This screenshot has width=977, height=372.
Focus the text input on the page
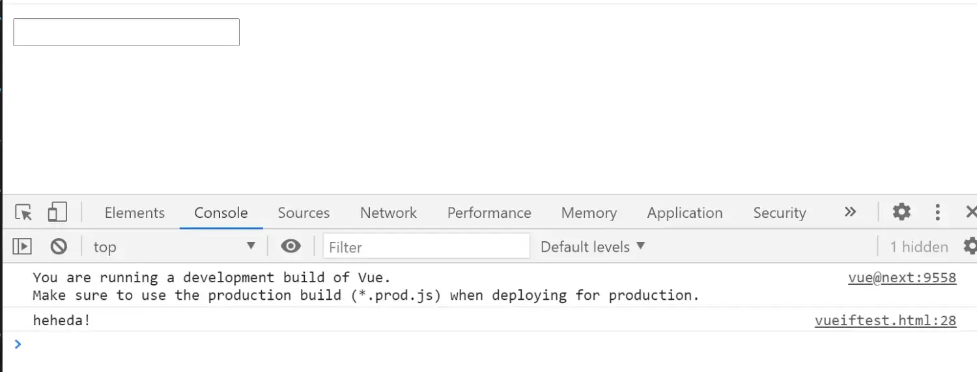[126, 33]
